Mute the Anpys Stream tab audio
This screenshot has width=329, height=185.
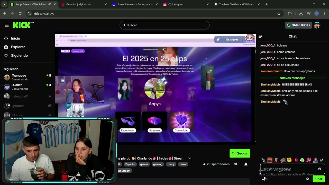point(50,4)
